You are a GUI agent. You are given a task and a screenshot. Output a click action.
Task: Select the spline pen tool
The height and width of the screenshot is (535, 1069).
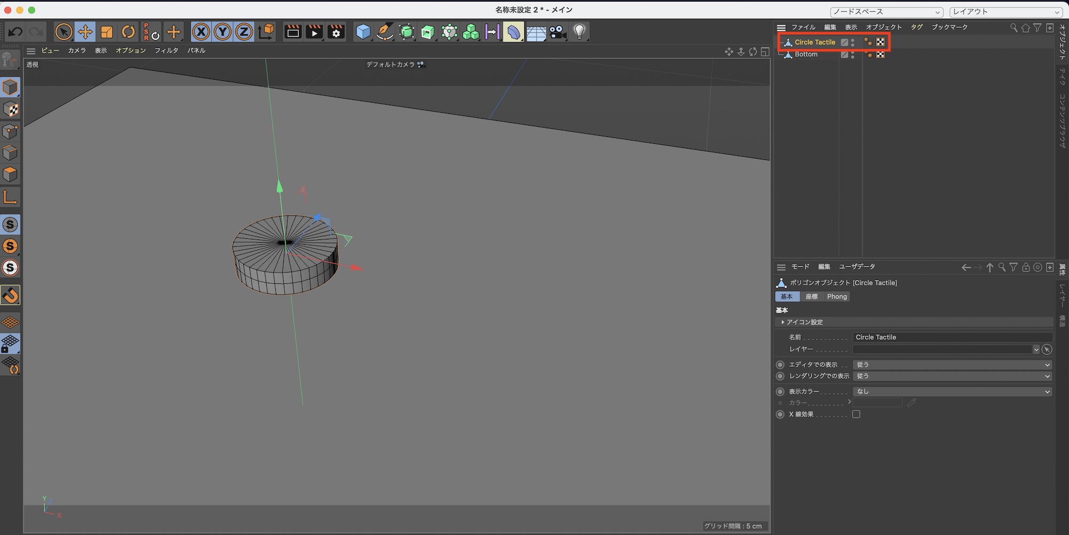(384, 32)
